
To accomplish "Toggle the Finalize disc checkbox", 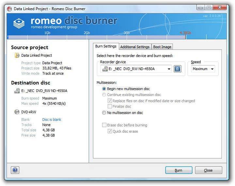I will pos(110,106).
